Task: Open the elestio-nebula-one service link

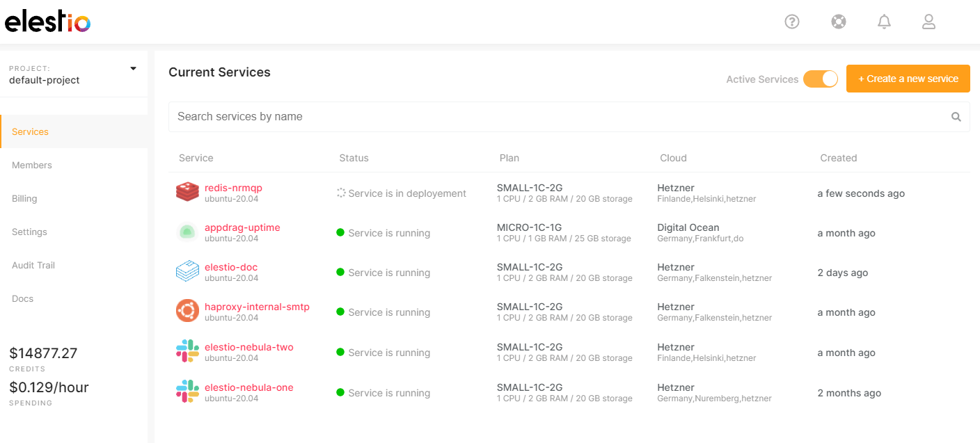Action: (x=248, y=387)
